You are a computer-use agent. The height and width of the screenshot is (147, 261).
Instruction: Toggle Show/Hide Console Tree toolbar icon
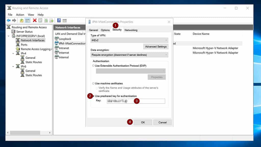(x=28, y=20)
